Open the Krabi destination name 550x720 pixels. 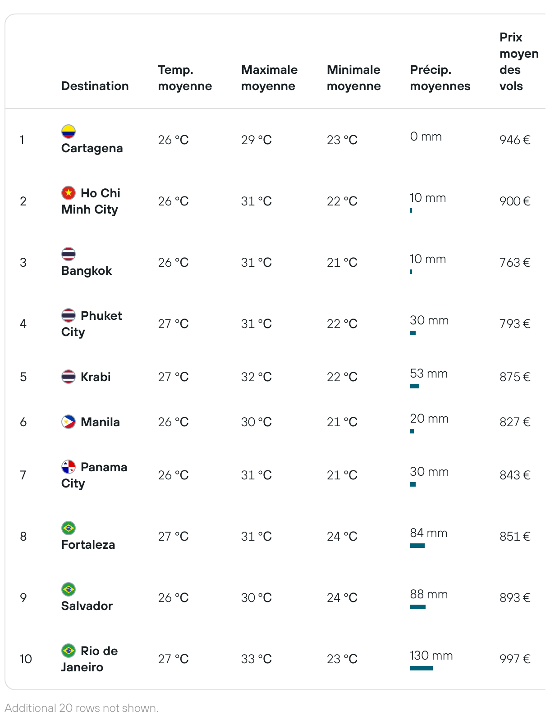click(x=96, y=377)
